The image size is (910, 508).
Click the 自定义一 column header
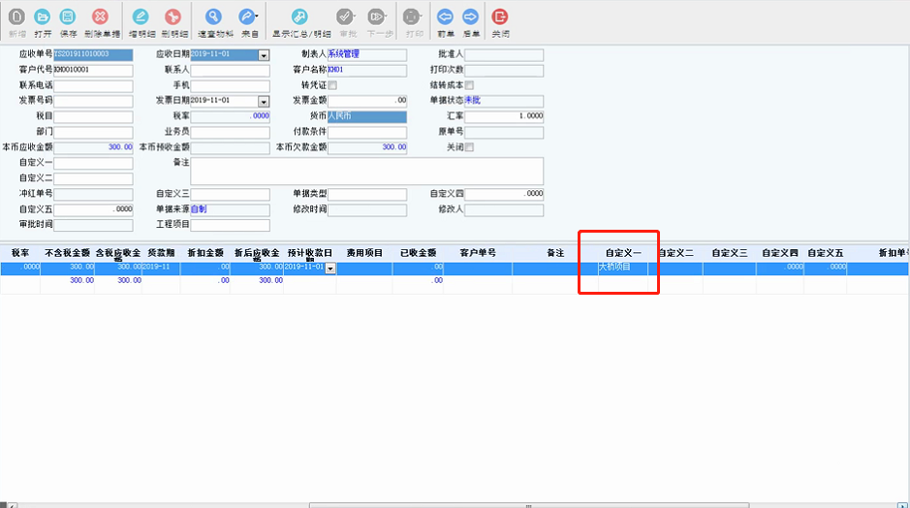coord(623,253)
